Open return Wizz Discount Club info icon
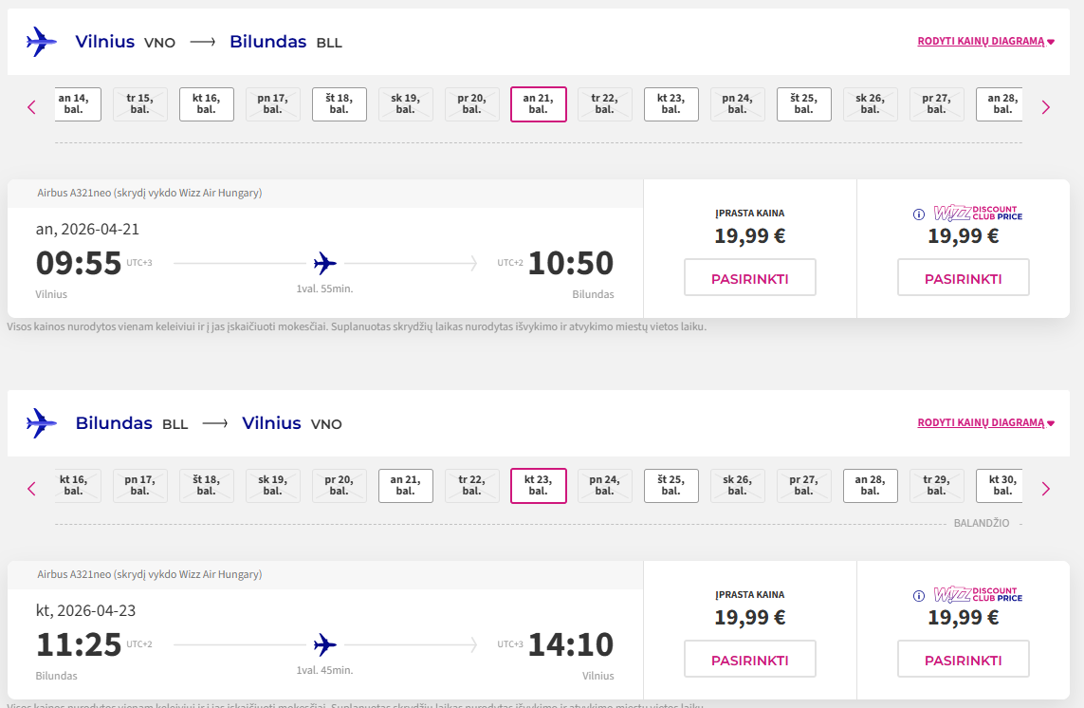Screen dimensions: 1084x708 918,596
